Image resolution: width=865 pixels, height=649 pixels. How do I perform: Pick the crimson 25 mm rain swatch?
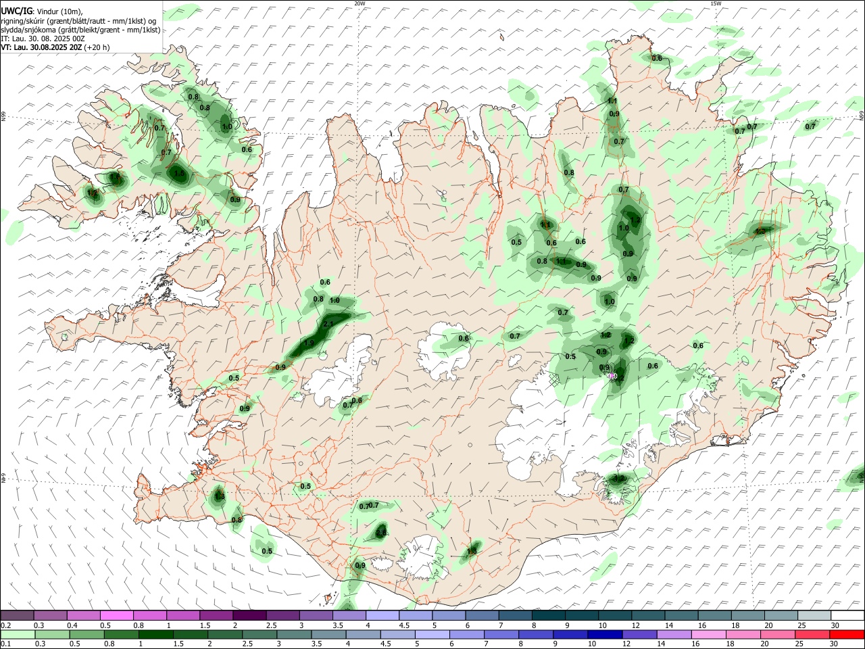[x=814, y=634]
